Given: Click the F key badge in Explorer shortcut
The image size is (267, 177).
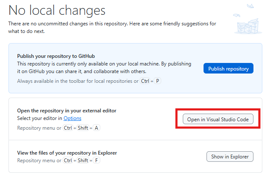Looking at the screenshot, I should 96,161.
